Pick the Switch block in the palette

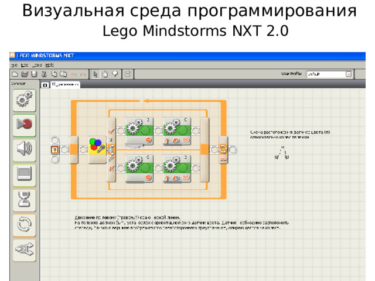point(25,250)
